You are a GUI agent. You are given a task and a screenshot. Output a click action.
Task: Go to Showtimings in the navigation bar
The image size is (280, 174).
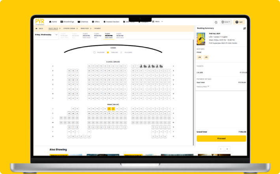[67, 22]
